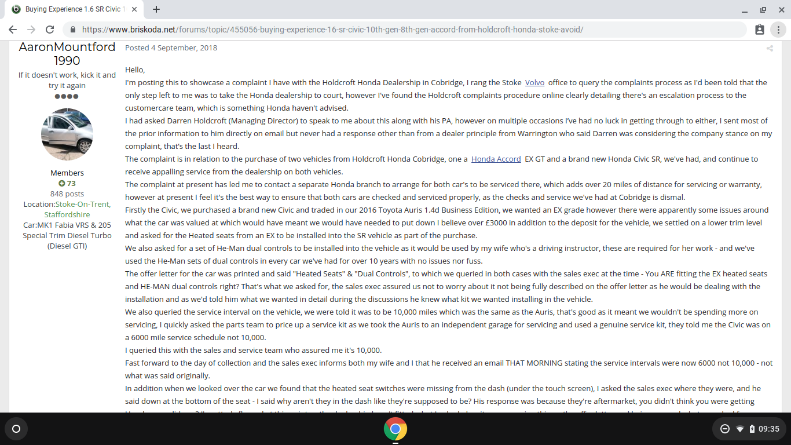Click the Chrome icon in the shelf
Screen dimensions: 791x445
coord(395,429)
